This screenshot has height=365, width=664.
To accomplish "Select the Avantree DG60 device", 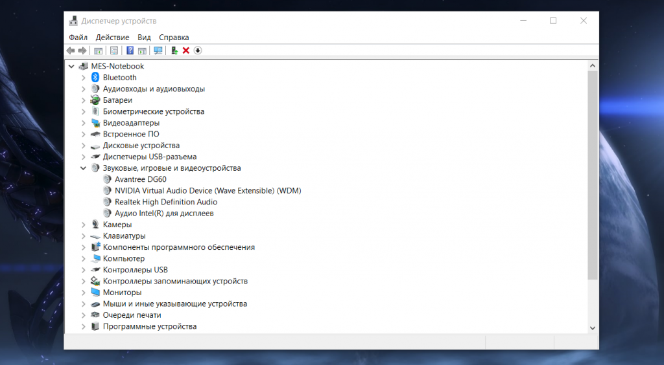I will pos(141,179).
